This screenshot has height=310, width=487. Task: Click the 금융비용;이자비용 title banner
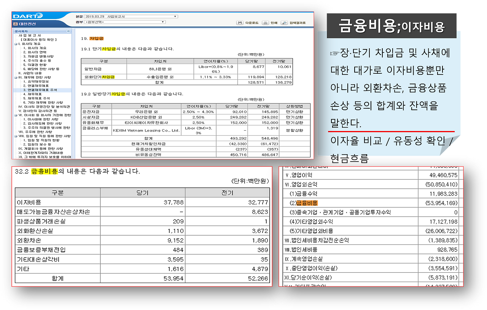pos(392,26)
